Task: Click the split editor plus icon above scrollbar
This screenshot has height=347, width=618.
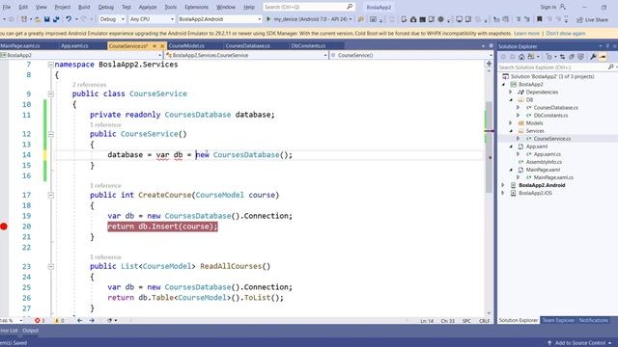Action: point(489,64)
